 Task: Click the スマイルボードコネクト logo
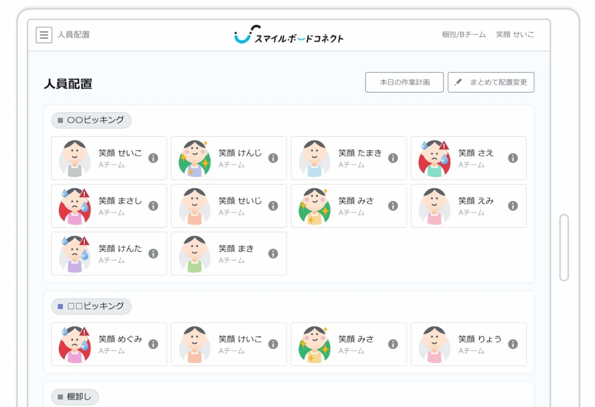pyautogui.click(x=289, y=35)
